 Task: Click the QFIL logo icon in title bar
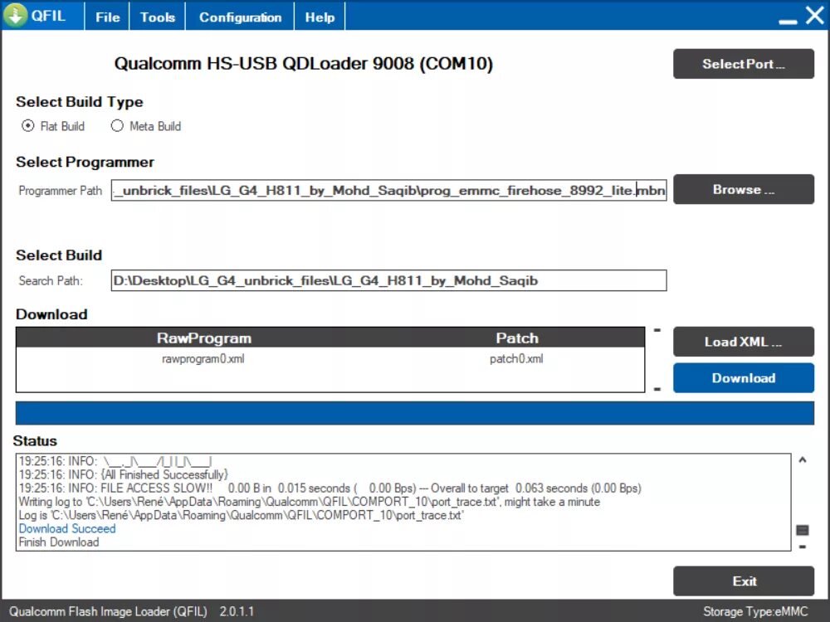[15, 14]
